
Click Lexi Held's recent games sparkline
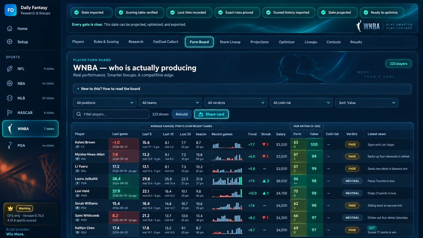tap(227, 193)
